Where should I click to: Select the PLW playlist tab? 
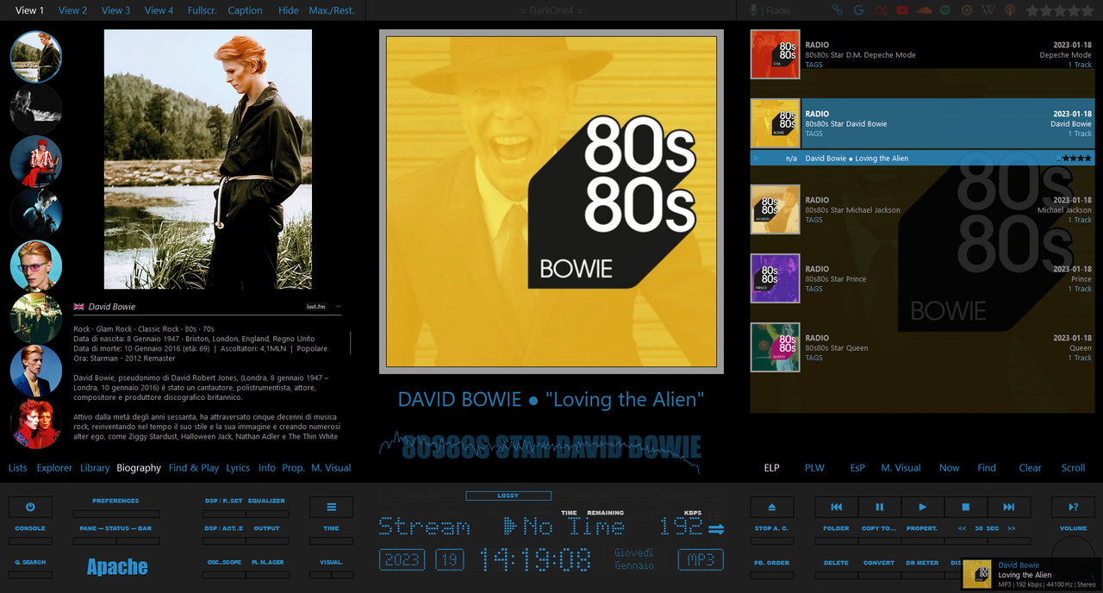[x=814, y=468]
